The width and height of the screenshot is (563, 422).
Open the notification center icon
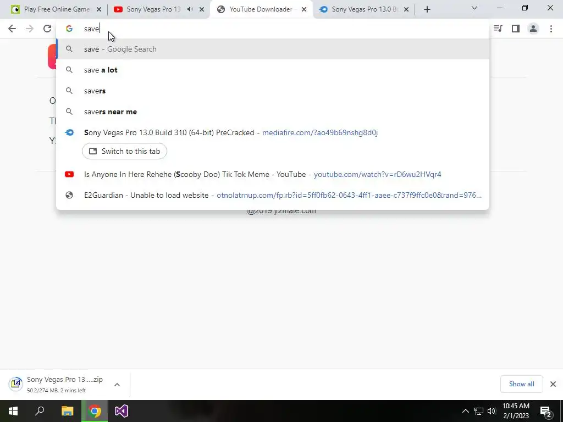point(546,411)
